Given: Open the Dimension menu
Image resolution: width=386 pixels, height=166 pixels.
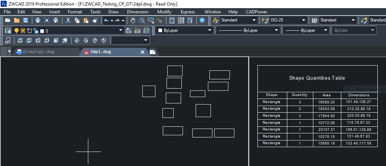Looking at the screenshot, I should coord(137,12).
